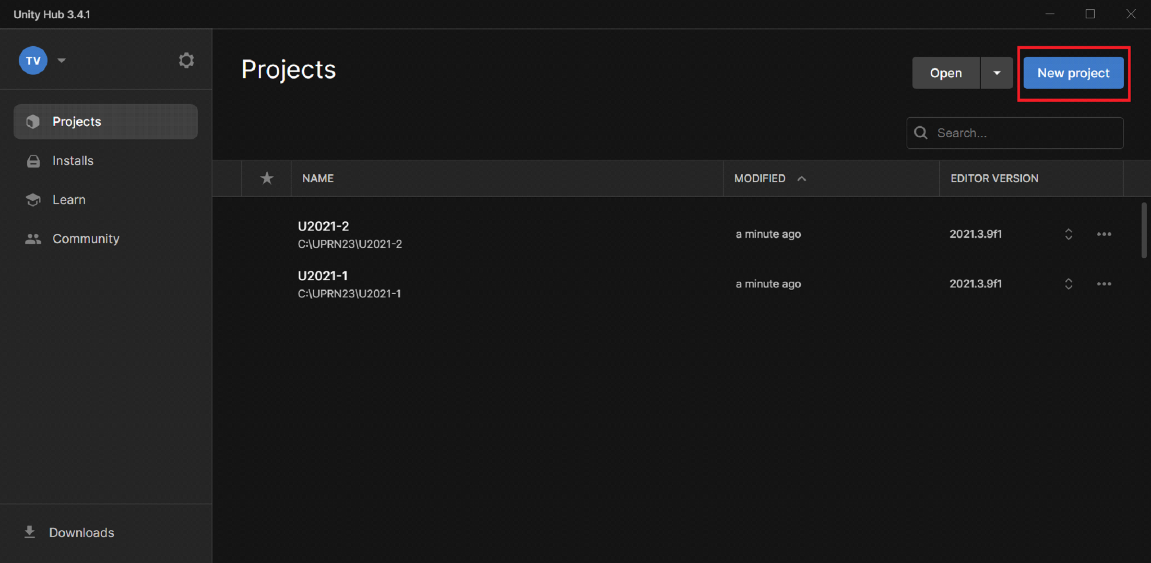Viewport: 1151px width, 563px height.
Task: Close the Unity Hub window
Action: click(1131, 14)
